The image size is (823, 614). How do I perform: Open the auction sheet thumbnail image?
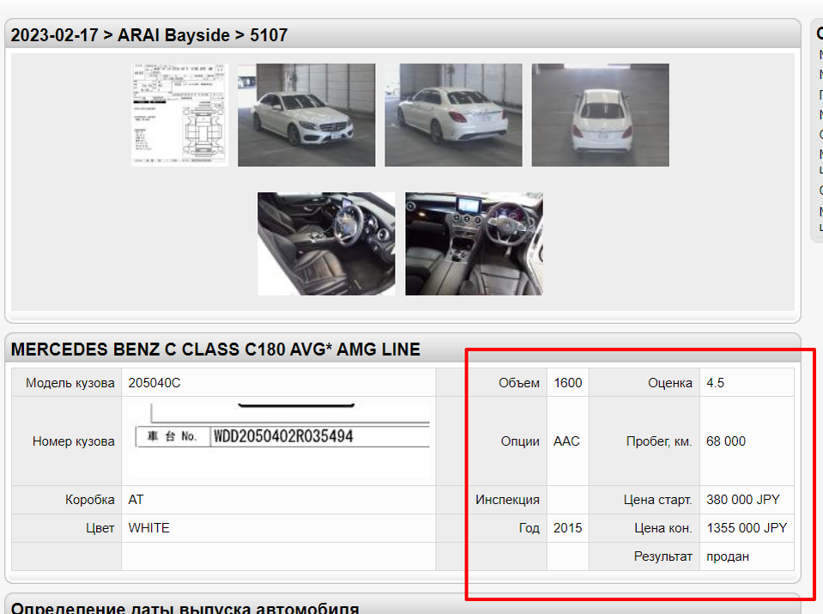[x=179, y=115]
